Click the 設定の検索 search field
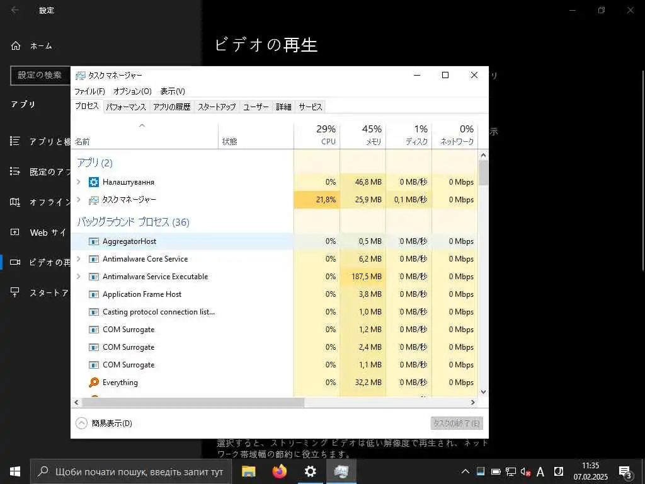Image resolution: width=645 pixels, height=484 pixels. [40, 76]
